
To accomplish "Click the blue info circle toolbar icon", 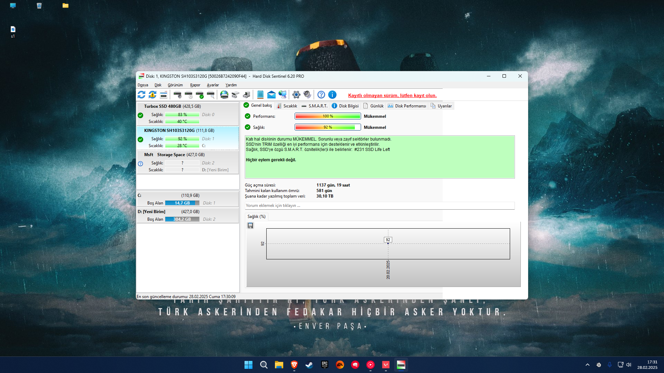I will 332,95.
